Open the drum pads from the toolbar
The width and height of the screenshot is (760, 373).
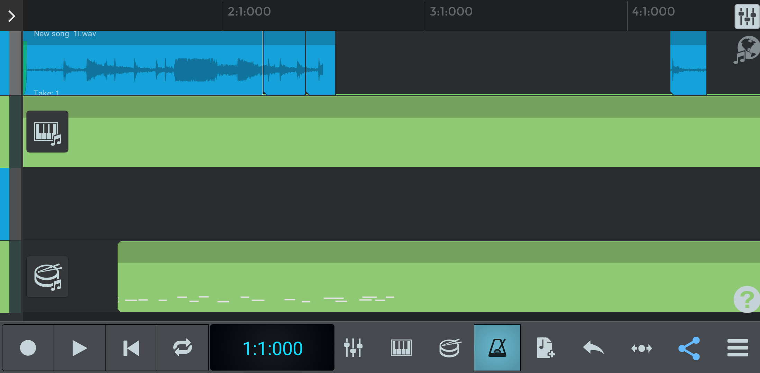coord(450,348)
